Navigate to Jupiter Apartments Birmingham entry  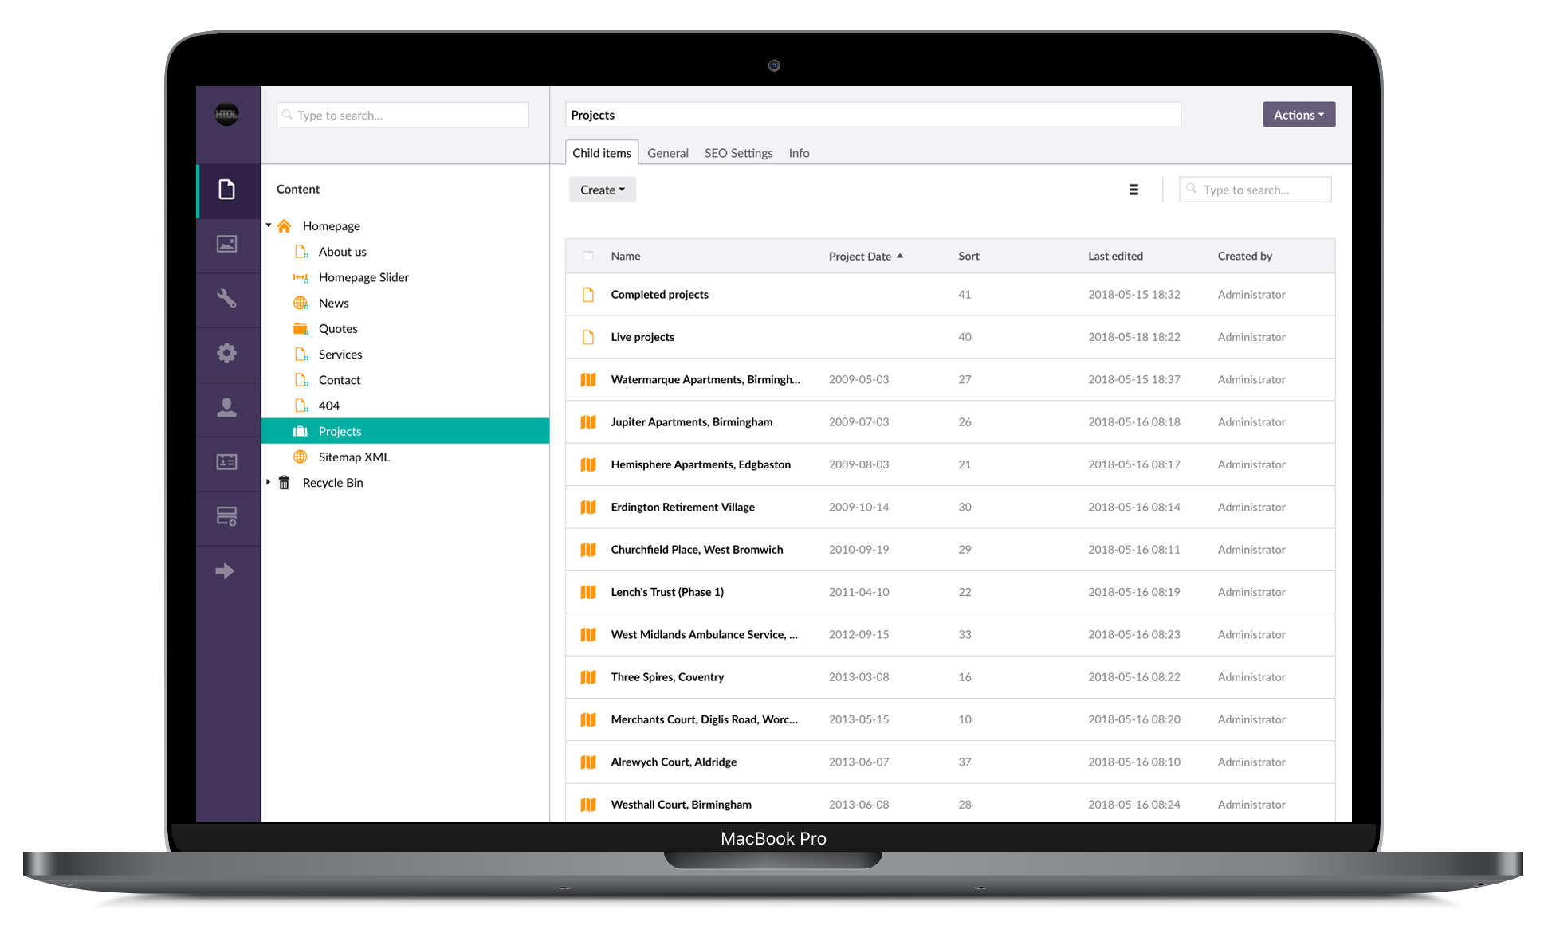tap(689, 421)
